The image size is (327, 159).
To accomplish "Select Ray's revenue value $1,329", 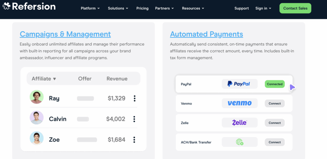I will coord(117,98).
